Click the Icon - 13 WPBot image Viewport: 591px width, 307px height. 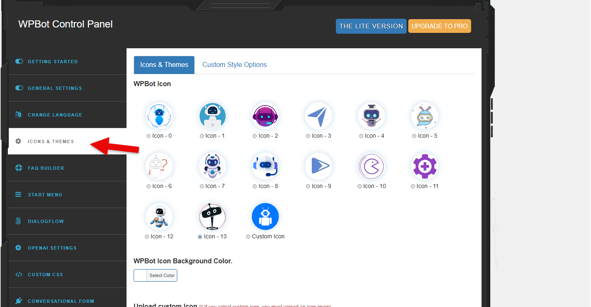click(213, 216)
